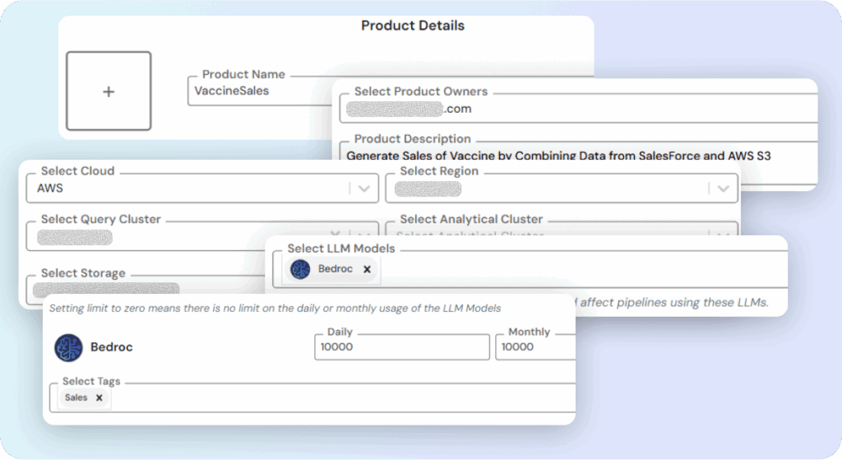Click the Bedroc icon inside LLM Models chip
Image resolution: width=842 pixels, height=460 pixels.
click(300, 269)
